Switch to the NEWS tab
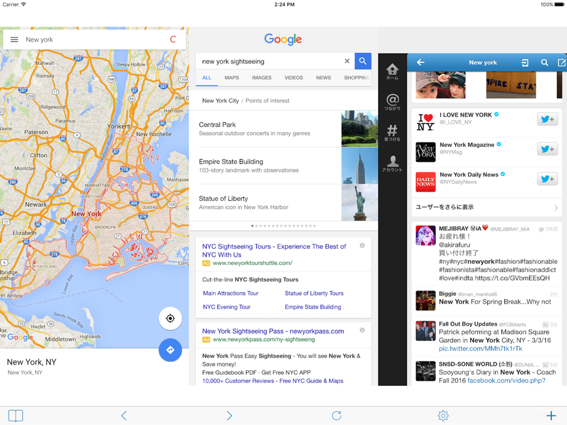 click(x=323, y=78)
